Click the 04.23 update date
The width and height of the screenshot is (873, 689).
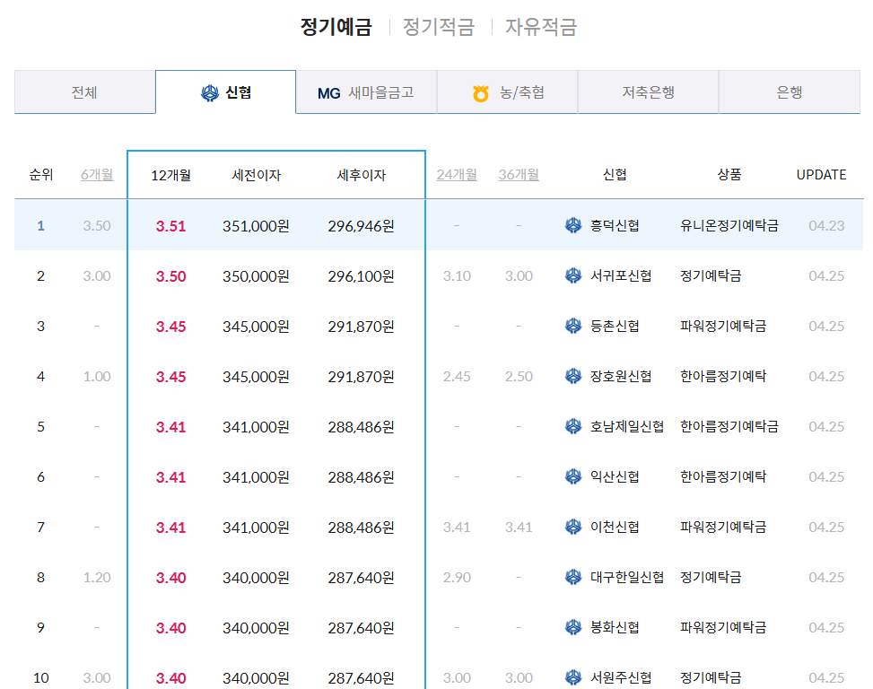[826, 226]
